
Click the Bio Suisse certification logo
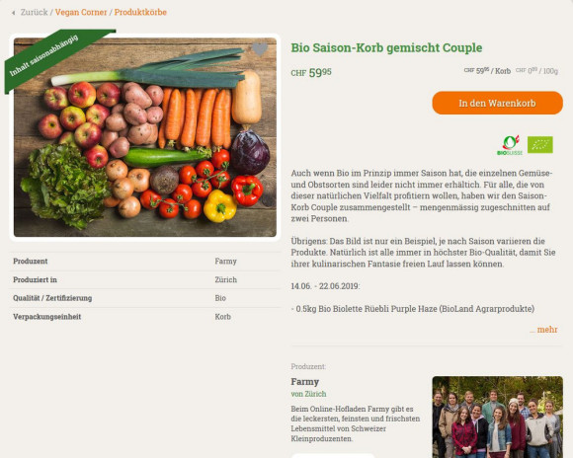click(510, 145)
